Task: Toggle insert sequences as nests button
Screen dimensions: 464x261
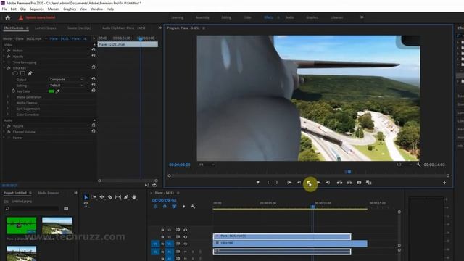Action: (x=155, y=207)
